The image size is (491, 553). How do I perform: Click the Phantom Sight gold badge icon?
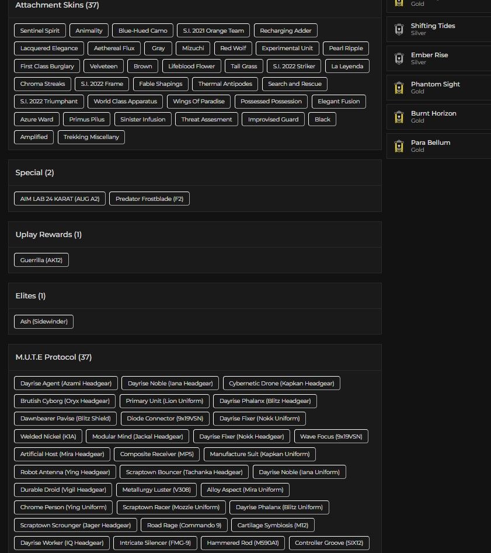pyautogui.click(x=399, y=88)
